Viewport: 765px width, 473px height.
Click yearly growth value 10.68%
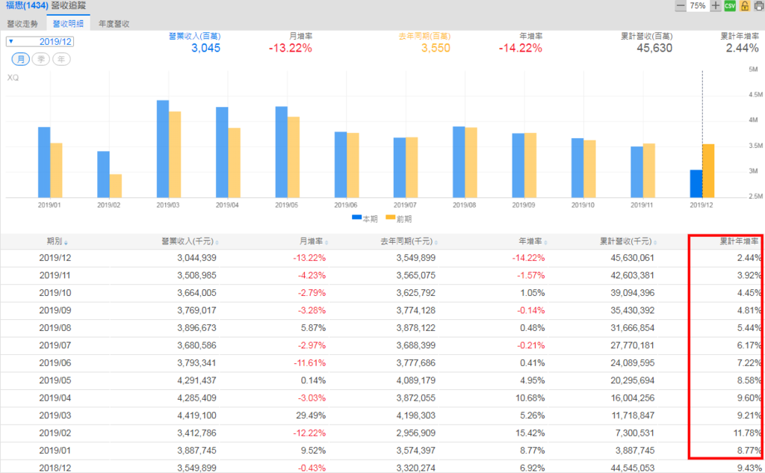click(530, 398)
